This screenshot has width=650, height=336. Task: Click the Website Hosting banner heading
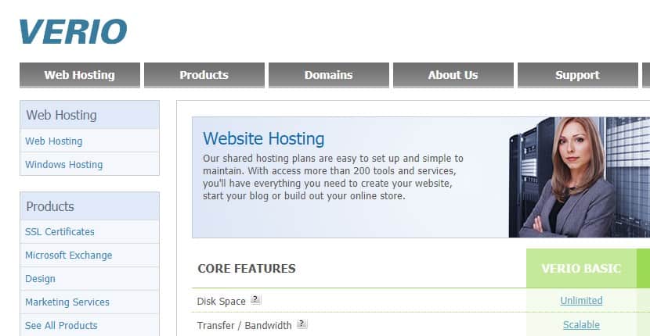tap(264, 138)
